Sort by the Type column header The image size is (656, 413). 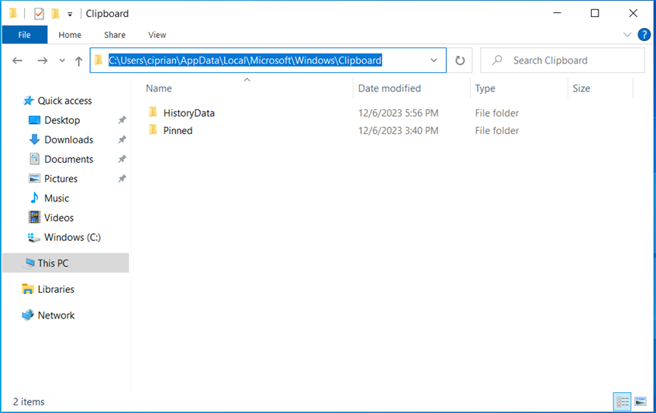click(485, 88)
